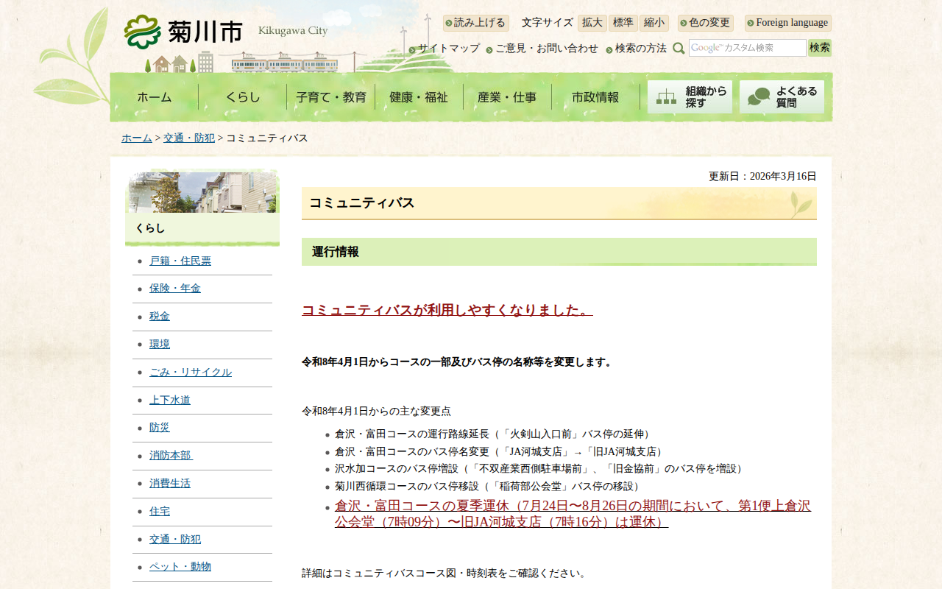
Task: Click the バス停名変更 JA河城支店 list item
Action: click(x=501, y=452)
